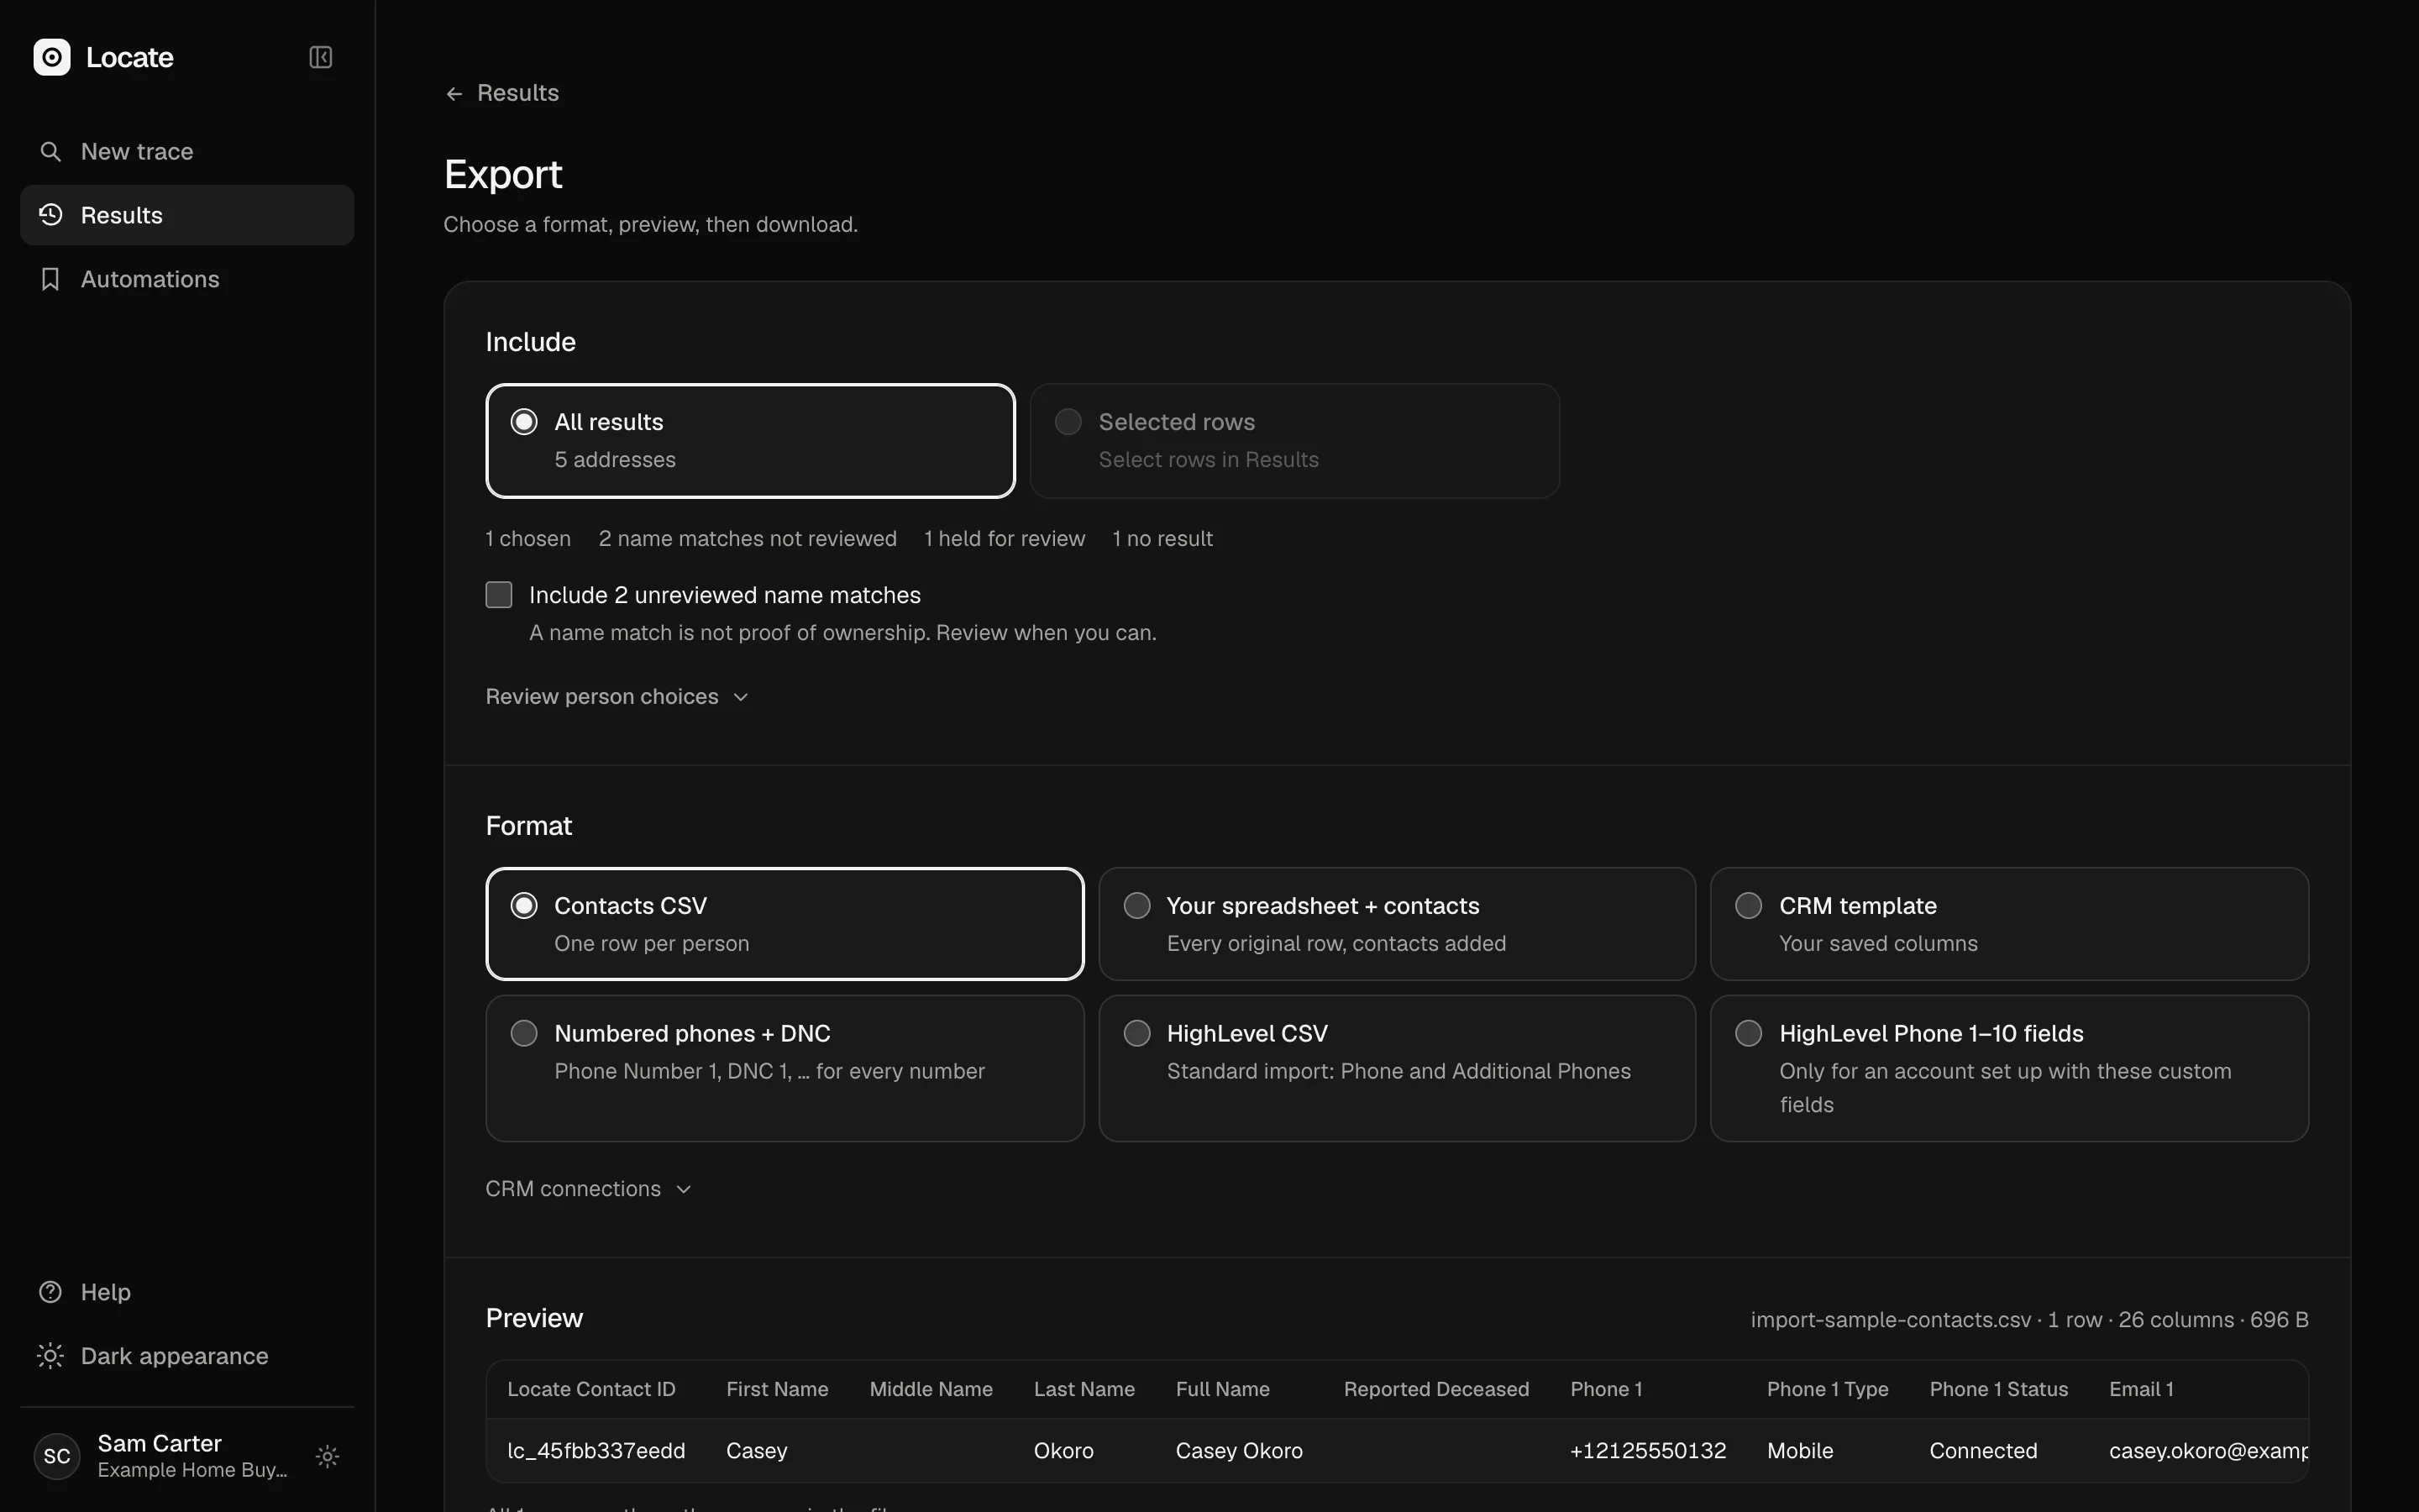Choose Numbered phones + DNC format
2419x1512 pixels.
click(x=784, y=1068)
